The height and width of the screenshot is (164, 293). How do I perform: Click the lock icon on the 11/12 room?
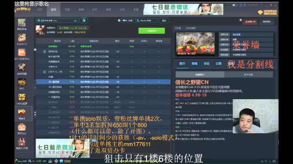[44, 51]
